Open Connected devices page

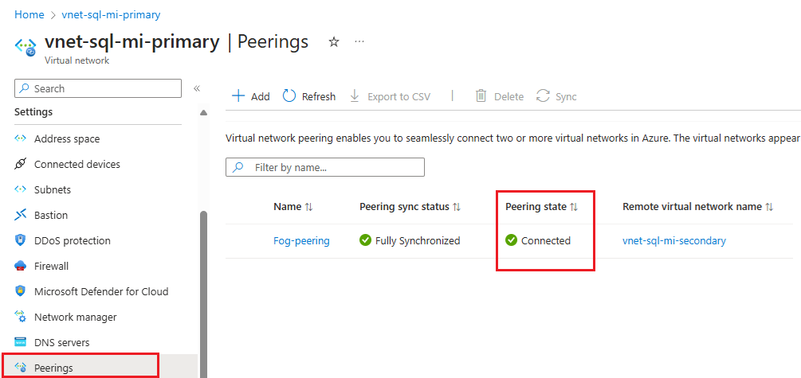tap(77, 164)
